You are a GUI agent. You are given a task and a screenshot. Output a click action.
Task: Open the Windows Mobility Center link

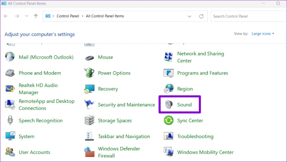point(205,152)
